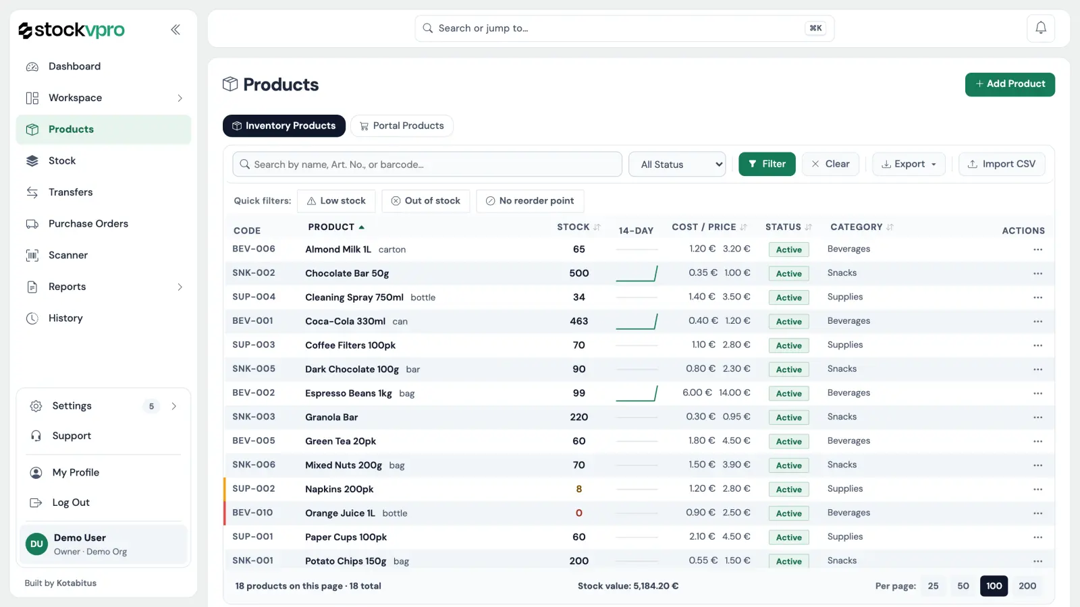Open Kotabitus link
Screen dimensions: 1080x607
click(76, 583)
